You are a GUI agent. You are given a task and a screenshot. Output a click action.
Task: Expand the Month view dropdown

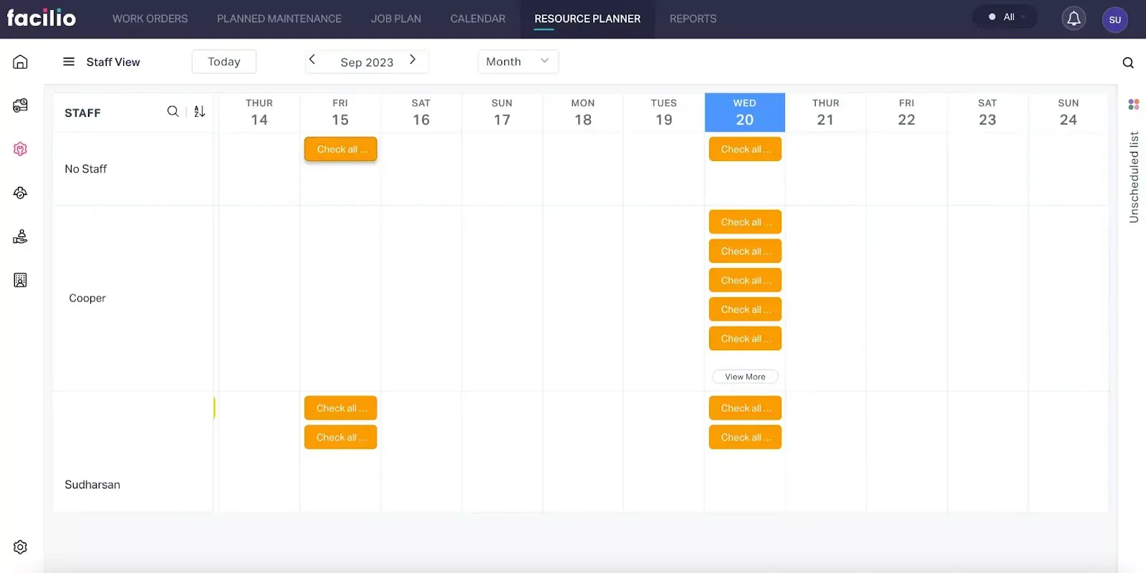pos(518,62)
